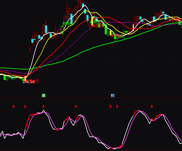
Task: Select red arrow between 减 and 财 markers
Action: pyautogui.click(x=76, y=106)
